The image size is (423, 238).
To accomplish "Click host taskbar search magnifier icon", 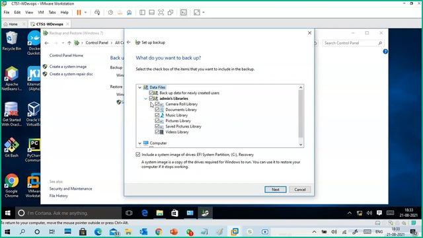I will point(22,232).
